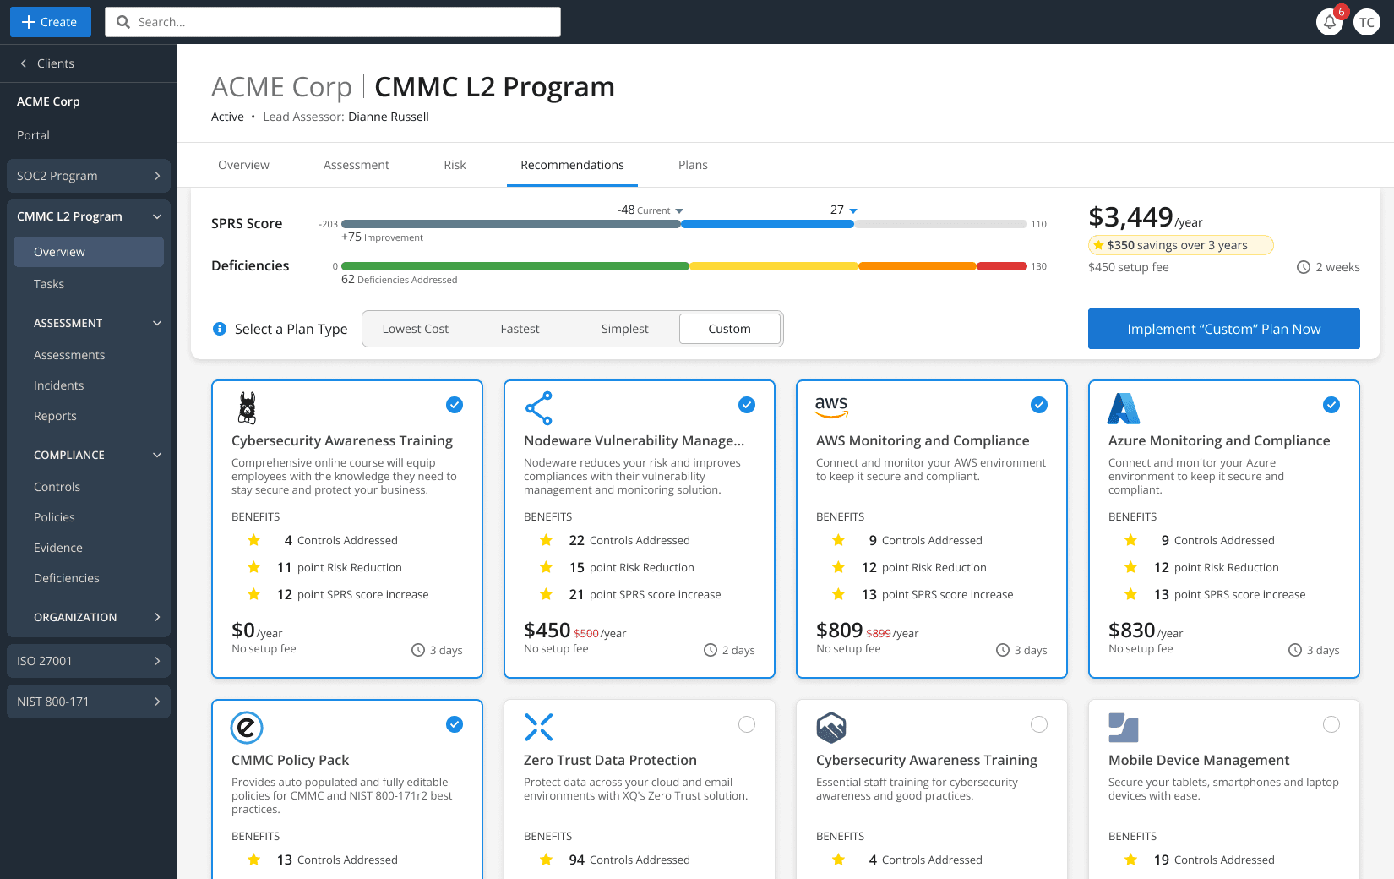This screenshot has width=1394, height=879.
Task: Select the Mobile Device Management card circle
Action: pos(1331,724)
